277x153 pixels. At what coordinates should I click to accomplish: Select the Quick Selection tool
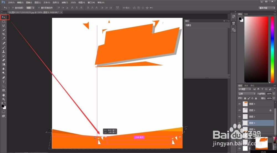pyautogui.click(x=4, y=30)
